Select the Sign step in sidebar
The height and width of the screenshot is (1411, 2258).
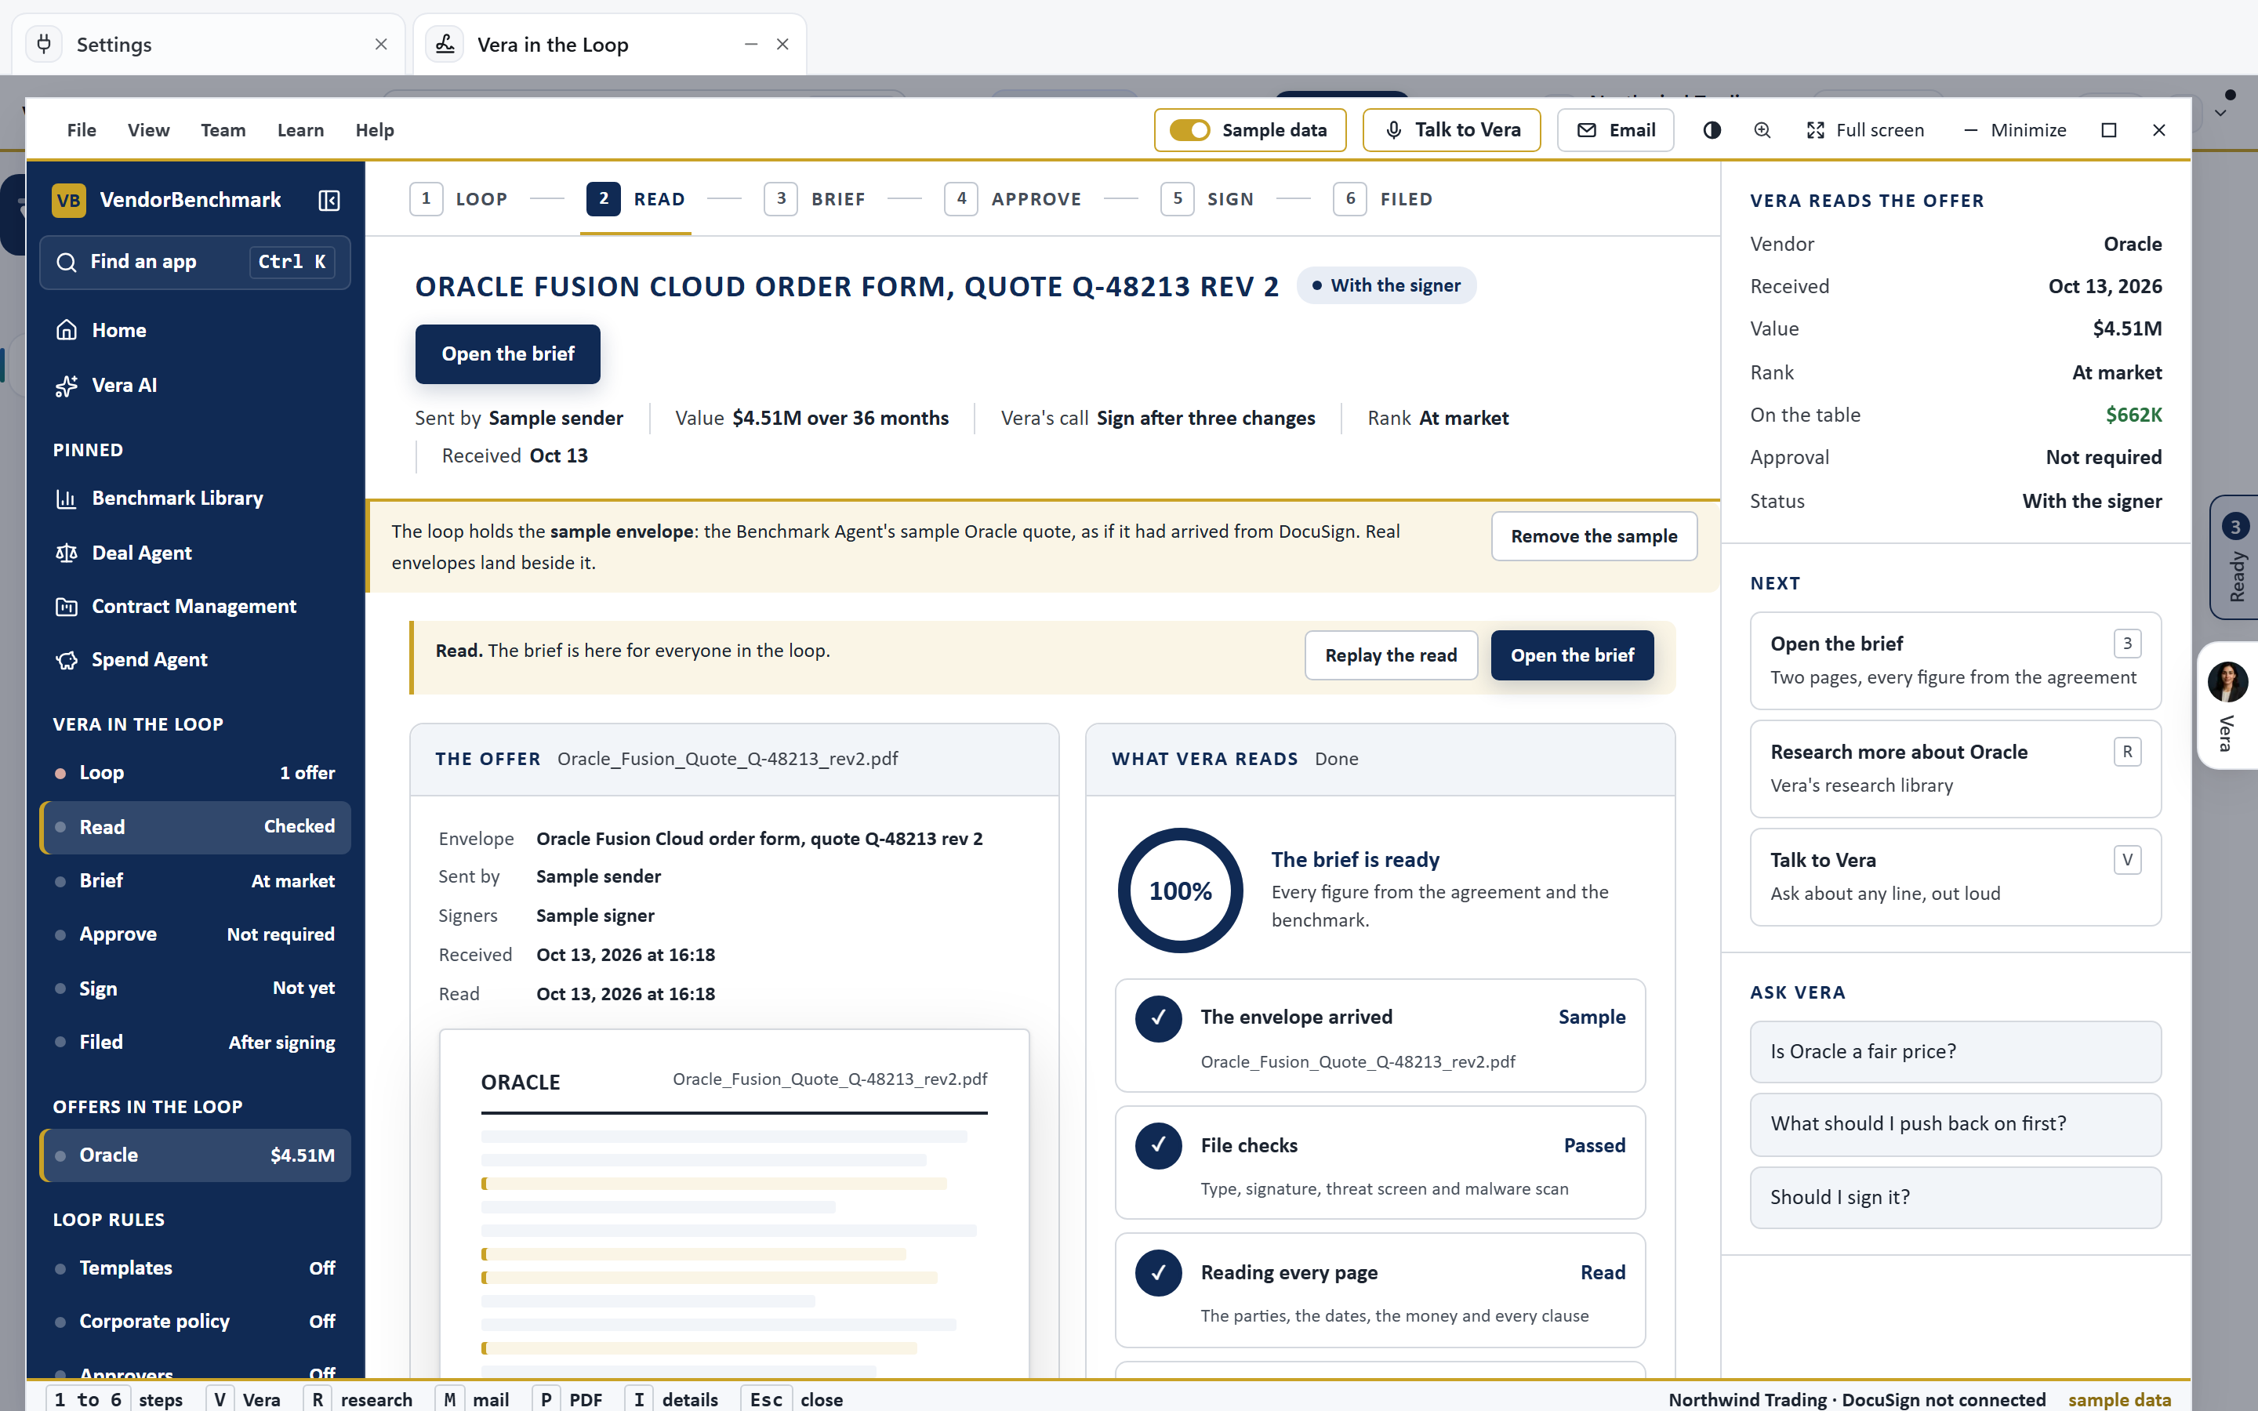[x=195, y=988]
